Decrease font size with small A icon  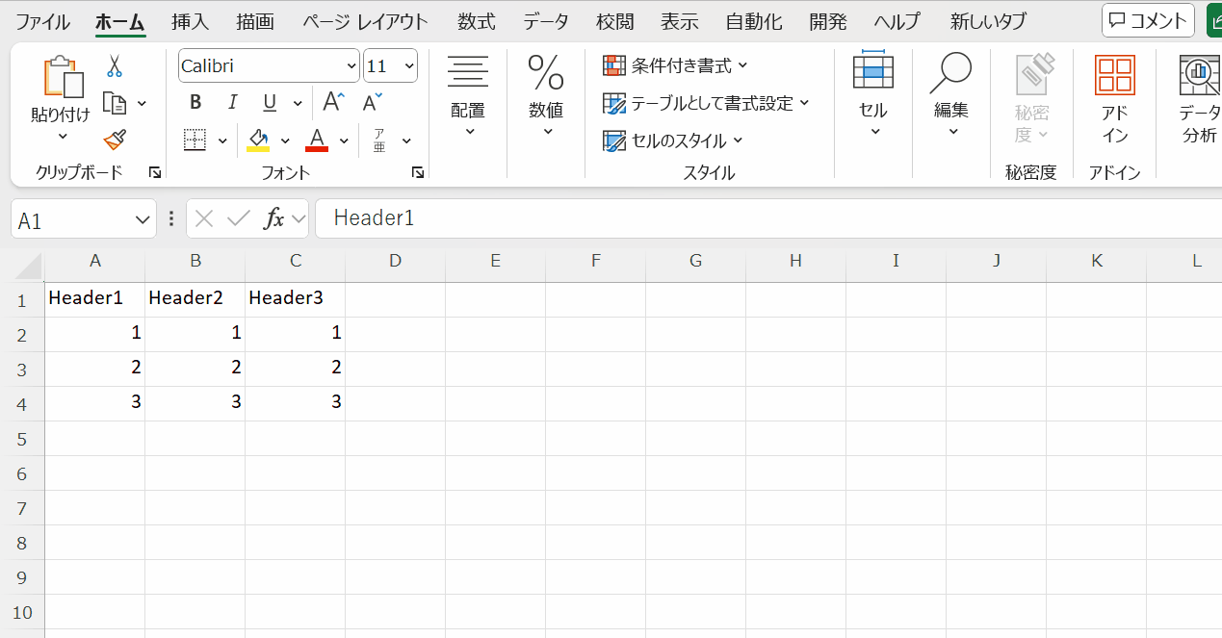(x=372, y=102)
